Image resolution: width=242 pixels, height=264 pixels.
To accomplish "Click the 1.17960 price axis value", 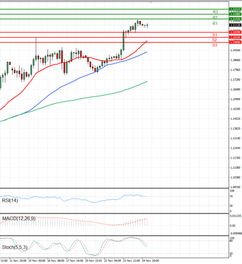I will [x=236, y=70].
